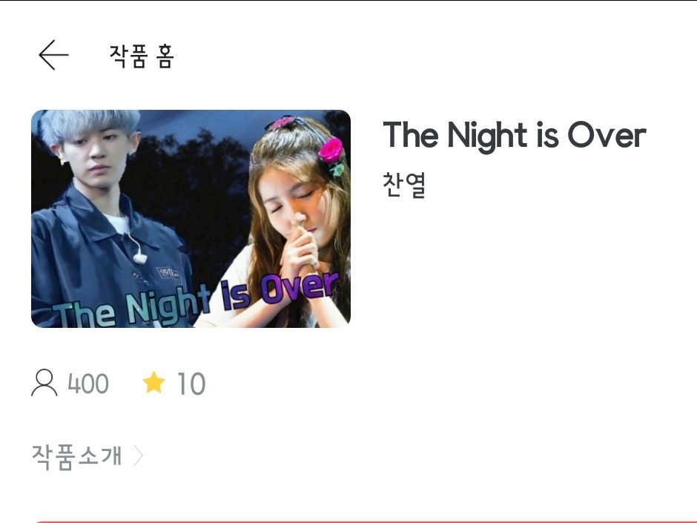Expand 작품소개 with the chevron arrow
This screenshot has height=523, width=697.
[x=139, y=456]
